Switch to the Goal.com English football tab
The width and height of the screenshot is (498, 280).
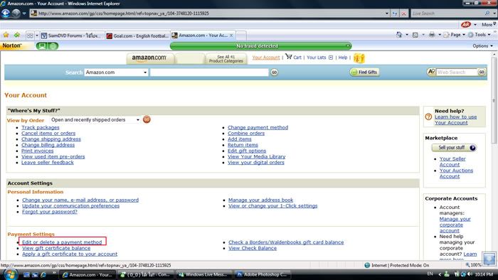(x=137, y=36)
